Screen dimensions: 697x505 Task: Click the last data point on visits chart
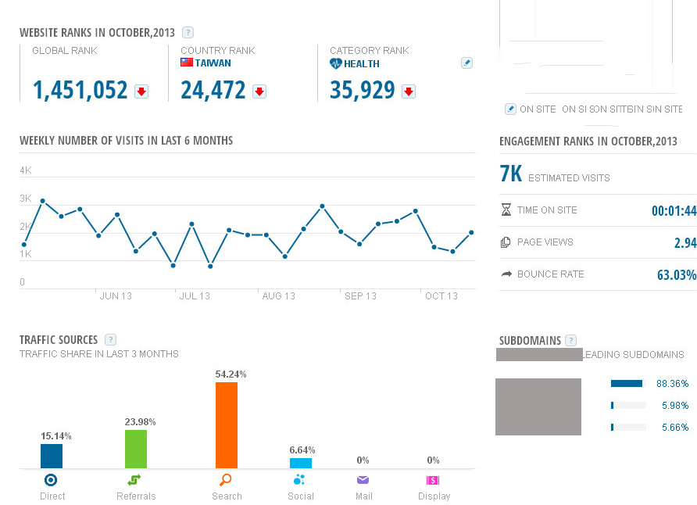click(x=471, y=232)
